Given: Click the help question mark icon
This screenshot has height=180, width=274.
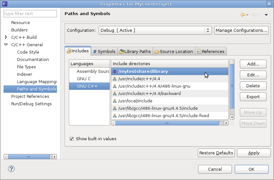Looking at the screenshot, I should 11,169.
